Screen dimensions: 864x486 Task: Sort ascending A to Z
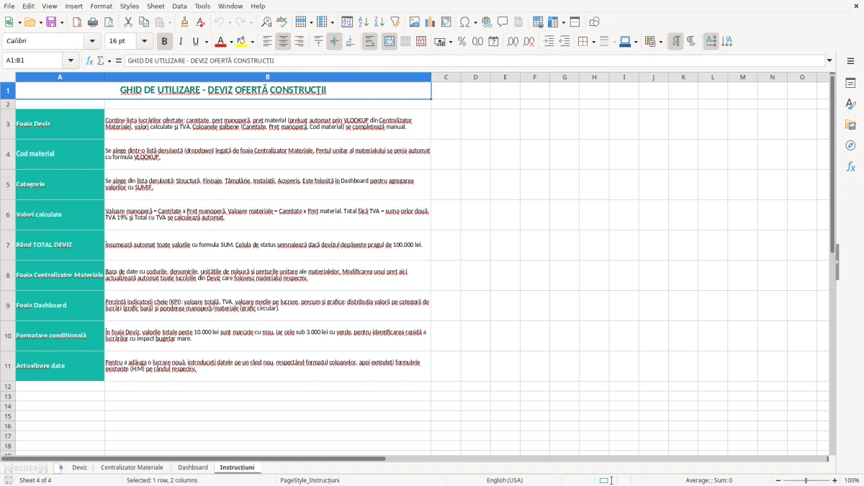(x=363, y=22)
